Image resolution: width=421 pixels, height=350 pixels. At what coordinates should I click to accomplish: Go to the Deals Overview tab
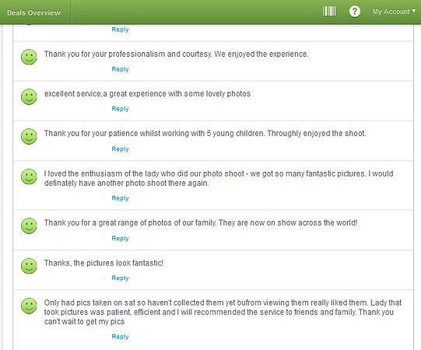[x=33, y=12]
